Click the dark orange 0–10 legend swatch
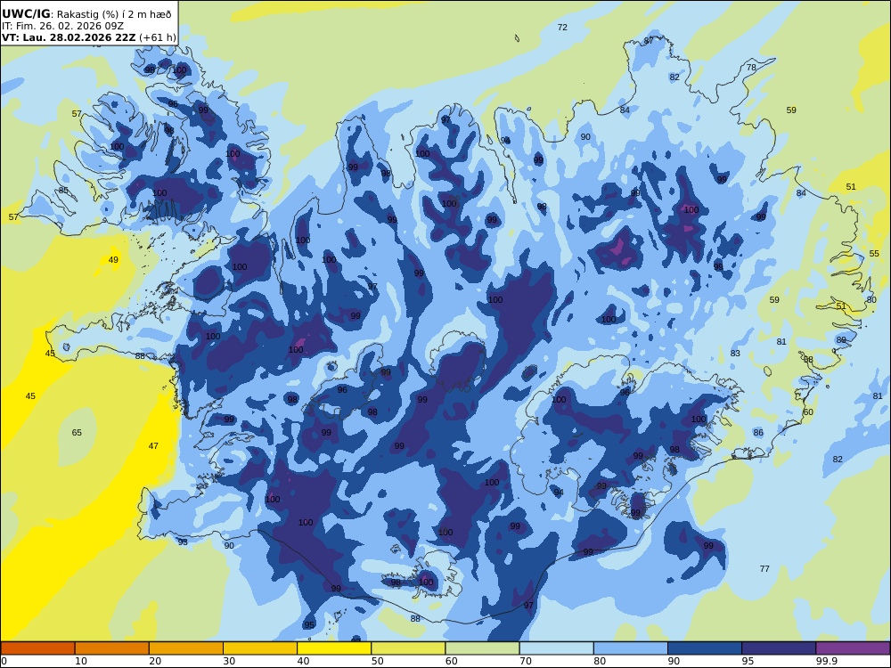Image resolution: width=891 pixels, height=668 pixels. pyautogui.click(x=37, y=648)
